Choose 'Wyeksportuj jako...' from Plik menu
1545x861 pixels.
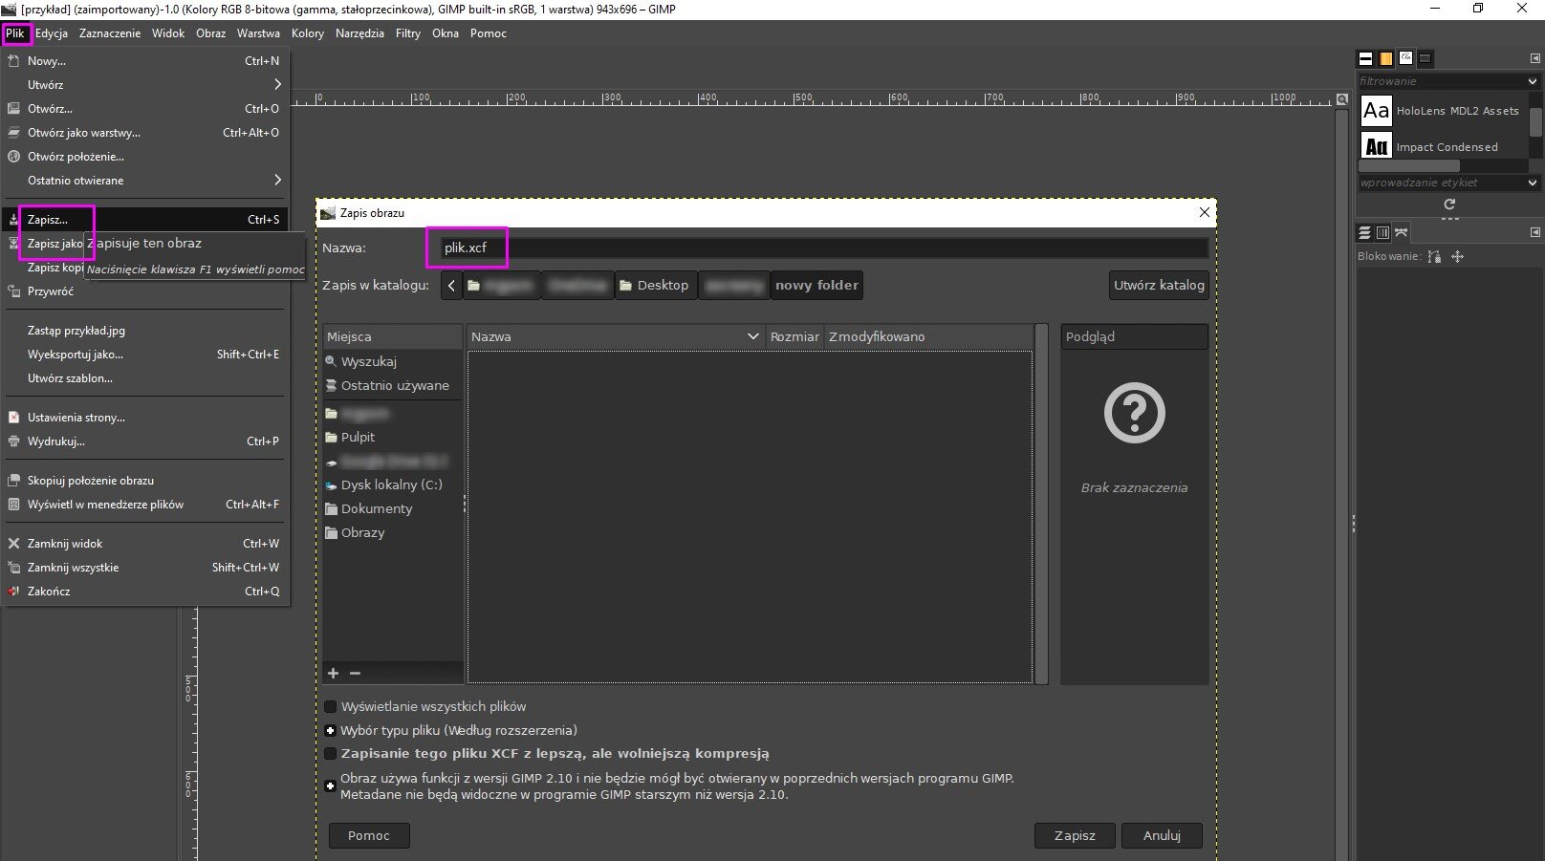click(x=76, y=355)
